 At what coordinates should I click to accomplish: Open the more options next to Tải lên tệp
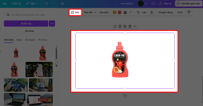click(x=52, y=24)
